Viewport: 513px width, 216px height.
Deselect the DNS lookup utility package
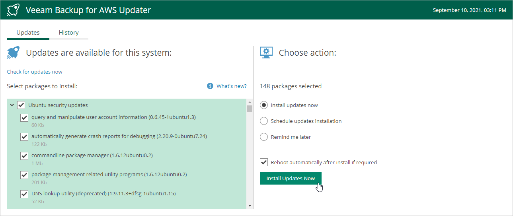[24, 194]
